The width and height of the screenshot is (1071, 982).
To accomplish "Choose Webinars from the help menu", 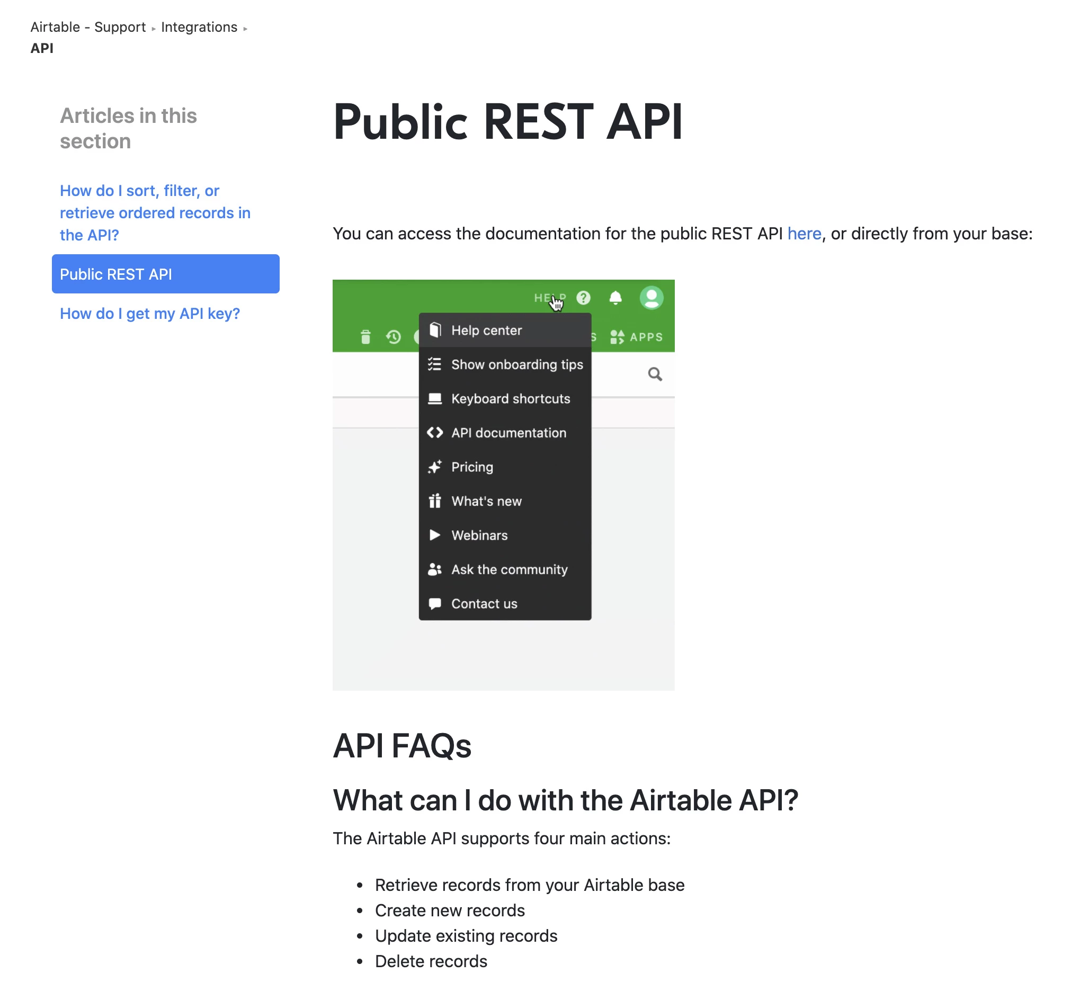I will click(505, 535).
